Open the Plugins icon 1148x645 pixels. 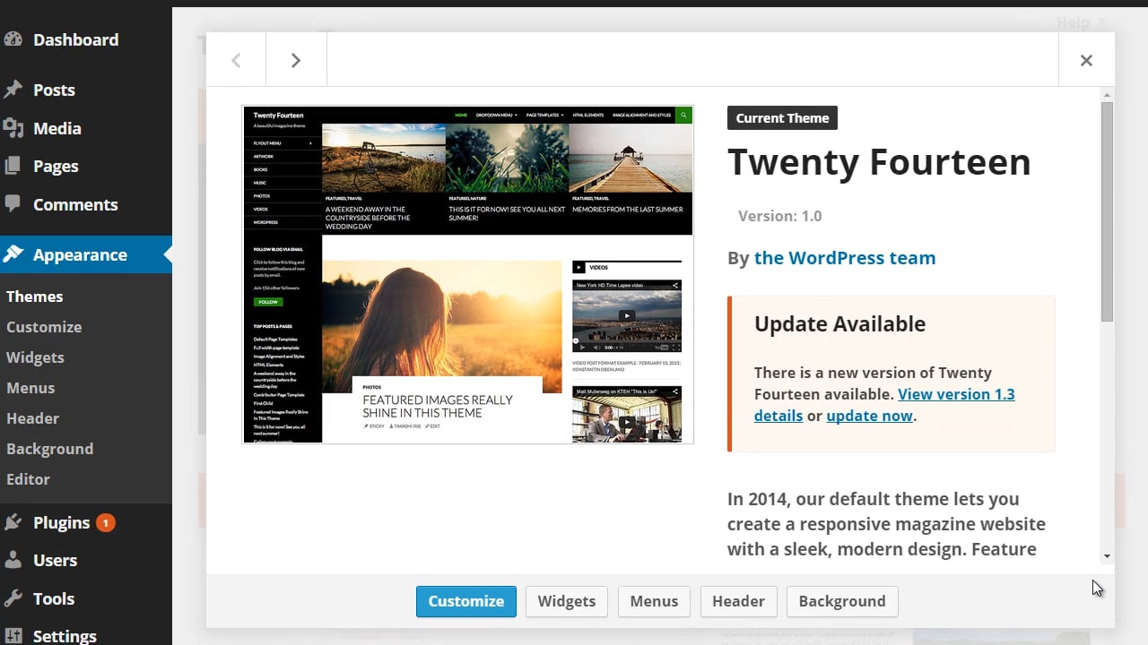point(13,522)
